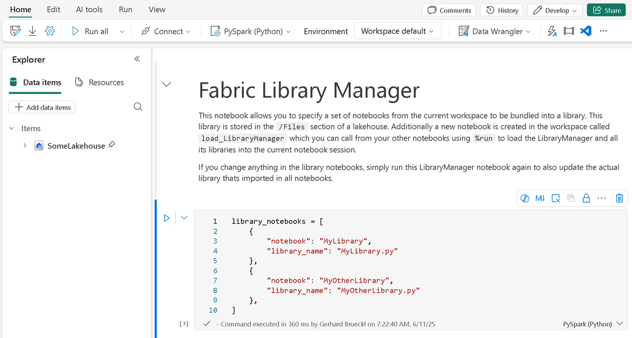
Task: Run the code cell play button
Action: (167, 217)
